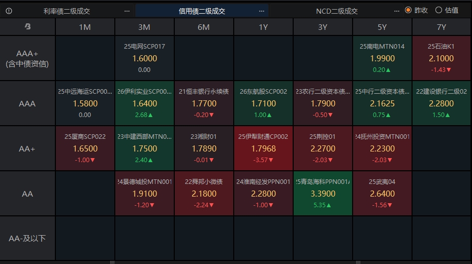
Task: Open the 25中行二级资本债 bond cell
Action: pyautogui.click(x=382, y=103)
